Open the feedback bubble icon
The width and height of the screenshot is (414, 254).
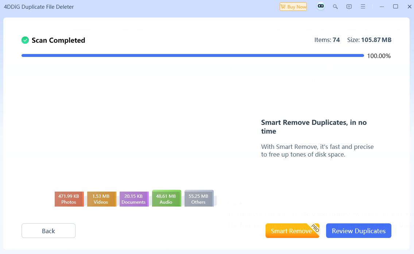pos(349,6)
